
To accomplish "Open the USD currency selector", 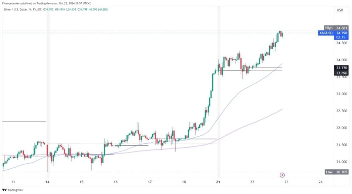I will click(x=340, y=10).
